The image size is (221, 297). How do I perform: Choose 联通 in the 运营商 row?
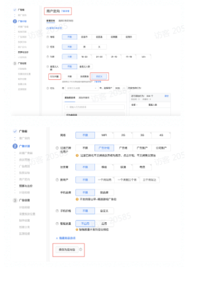tap(123, 167)
